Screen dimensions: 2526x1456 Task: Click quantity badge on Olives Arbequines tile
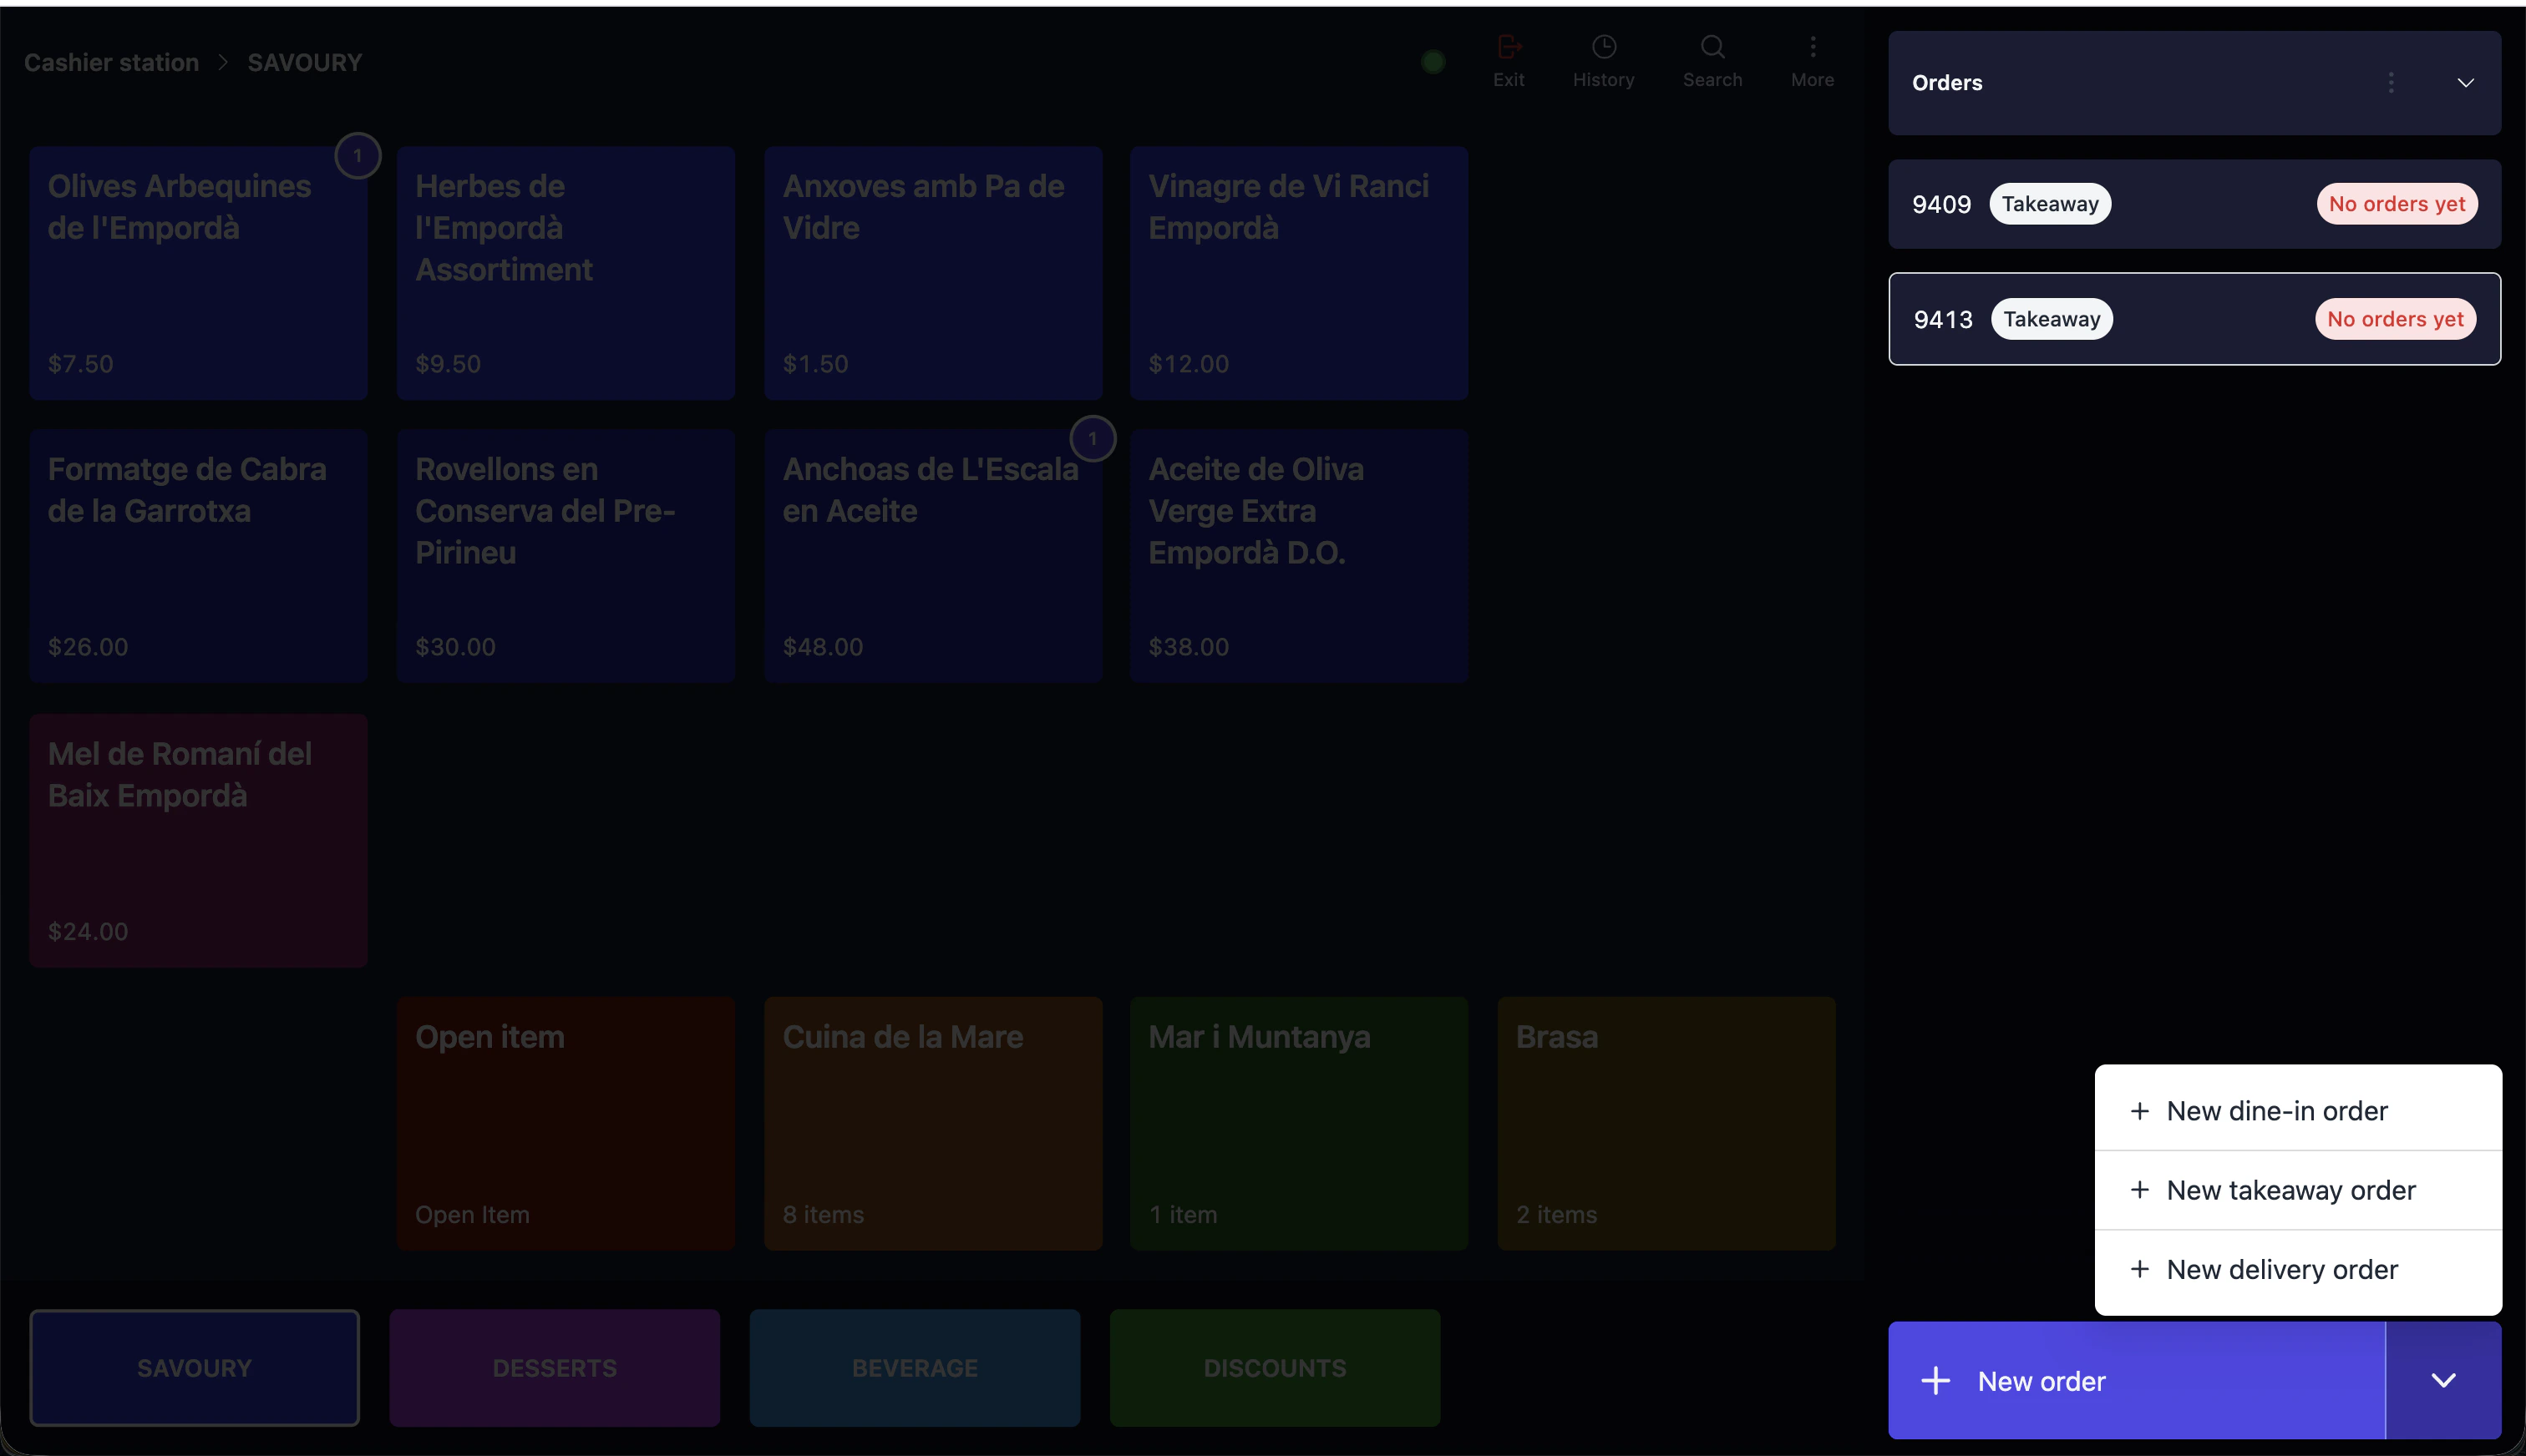click(x=358, y=155)
